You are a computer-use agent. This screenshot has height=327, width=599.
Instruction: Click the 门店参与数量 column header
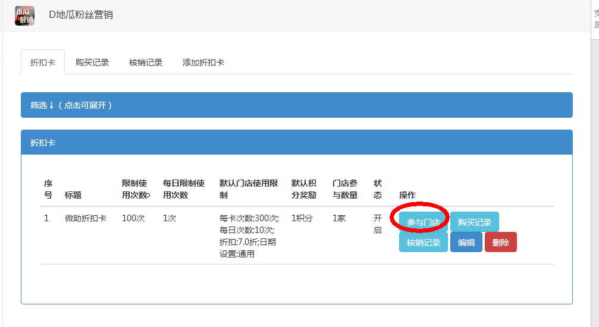(x=345, y=189)
